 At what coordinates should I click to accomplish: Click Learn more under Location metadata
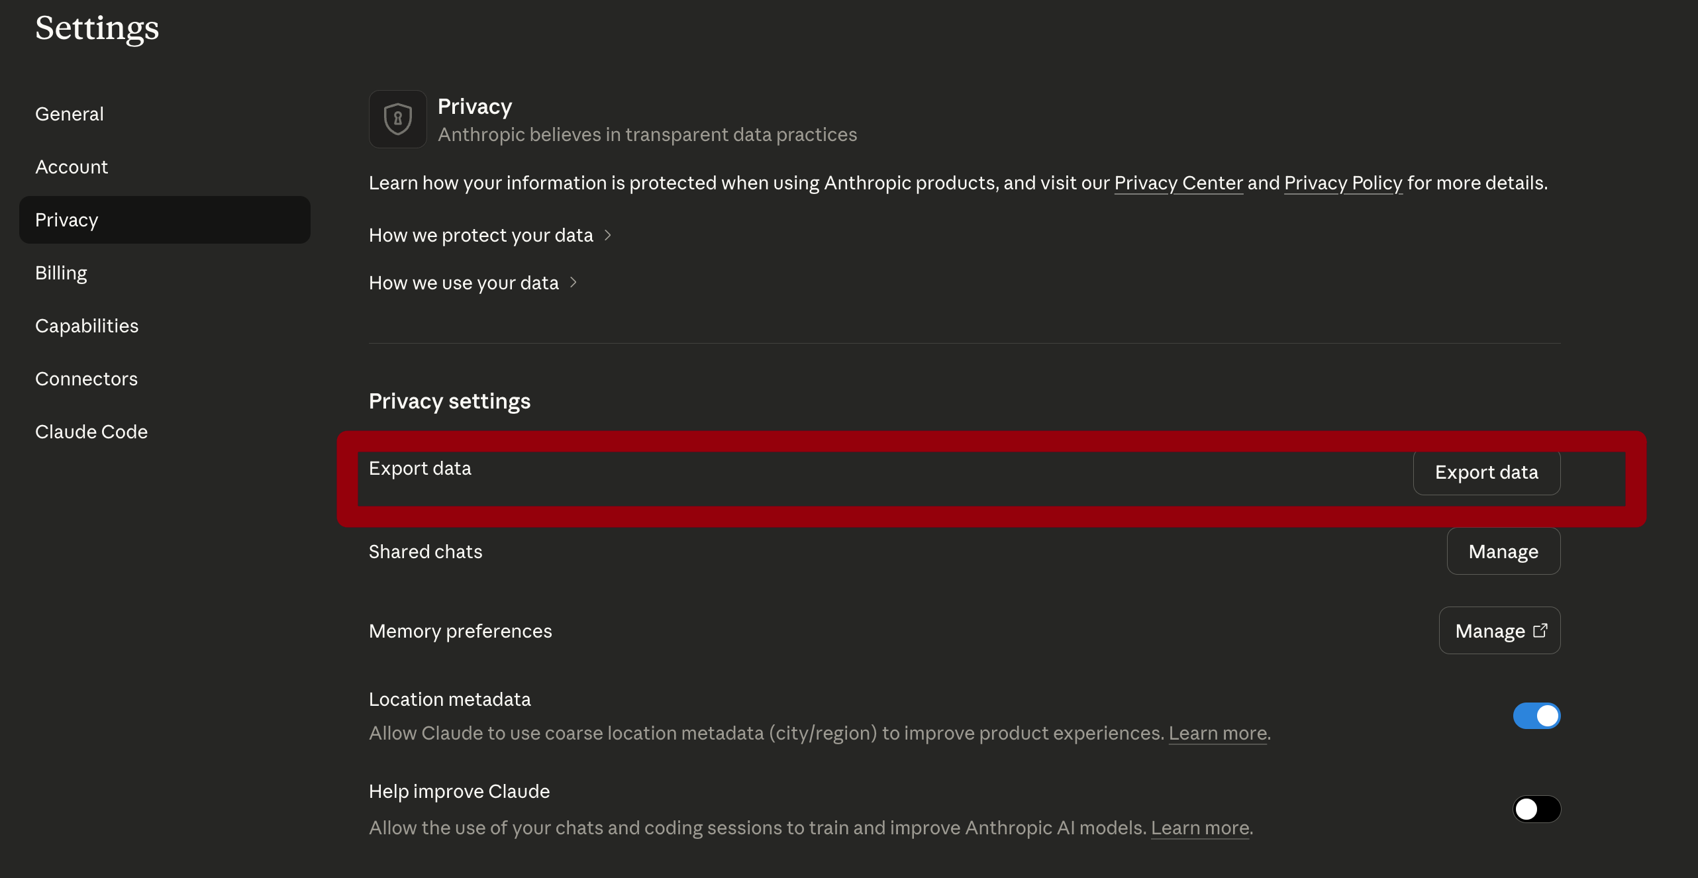(1218, 734)
